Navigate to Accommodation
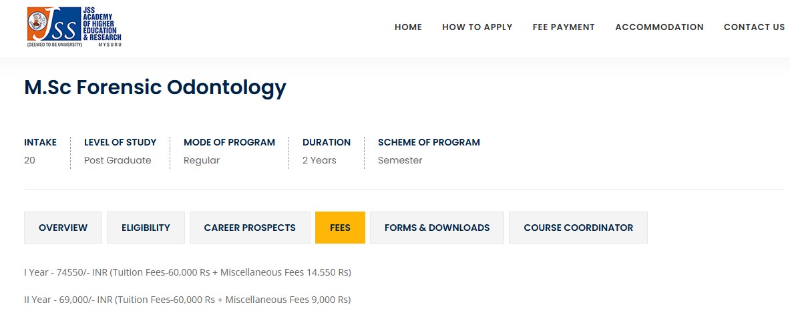This screenshot has width=790, height=323. click(x=659, y=27)
